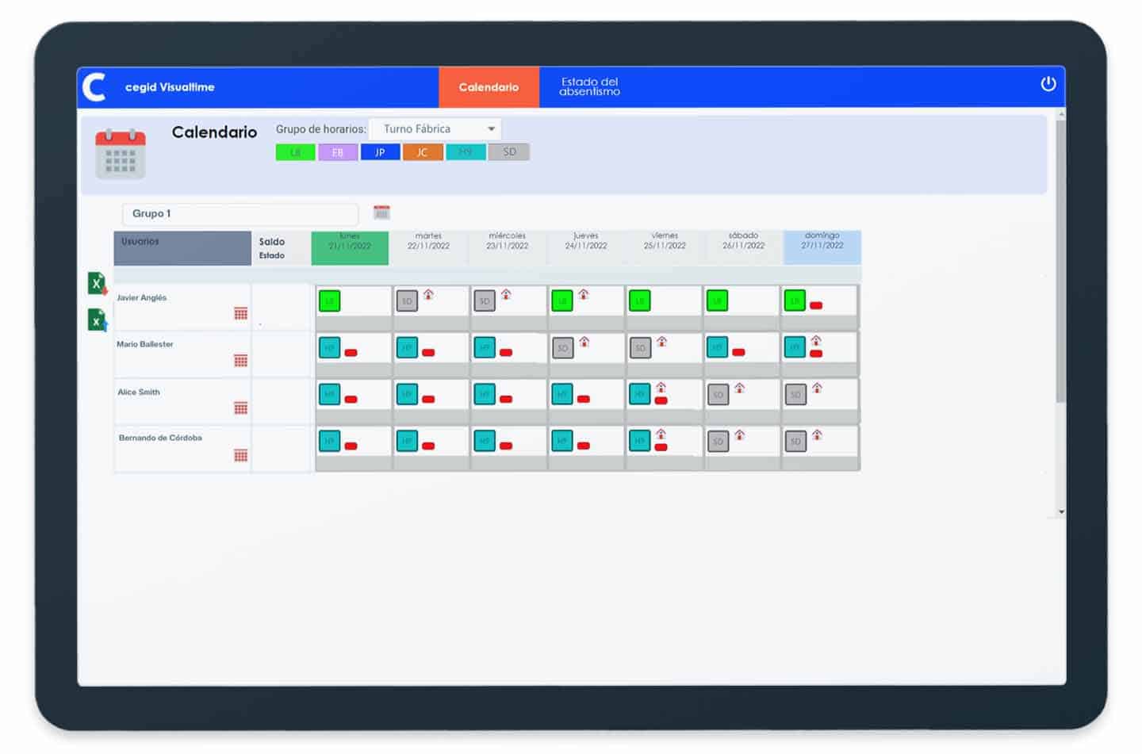Click the gray SD color chip in legend
Viewport: 1142px width, 754px height.
pos(508,151)
